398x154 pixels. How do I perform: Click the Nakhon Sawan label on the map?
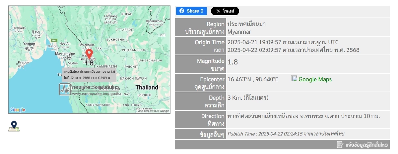[x=133, y=78]
